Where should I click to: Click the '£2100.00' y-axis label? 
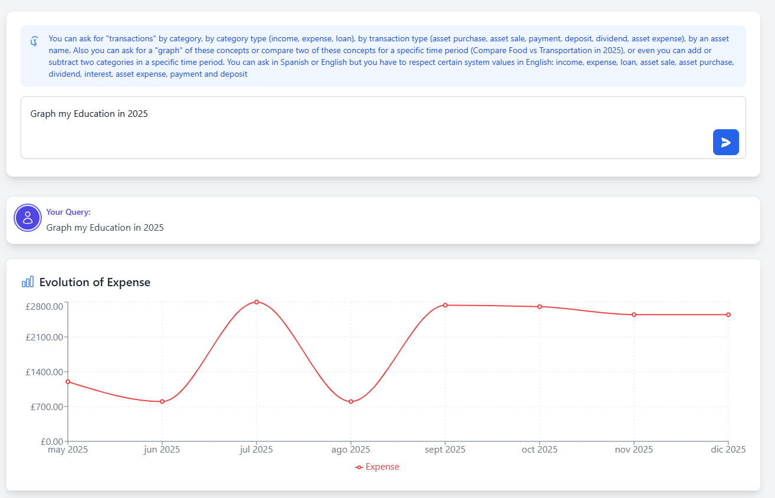click(x=44, y=337)
